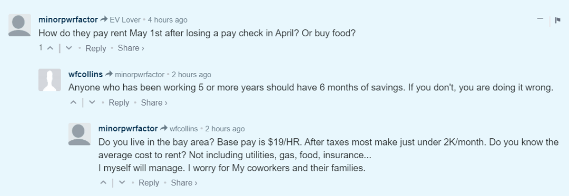This screenshot has height=196, width=569.
Task: Open the EV Lover parent comment link
Action: point(125,20)
